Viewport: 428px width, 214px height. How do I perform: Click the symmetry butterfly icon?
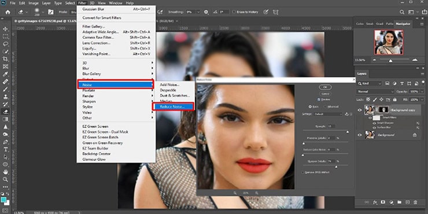pyautogui.click(x=275, y=12)
